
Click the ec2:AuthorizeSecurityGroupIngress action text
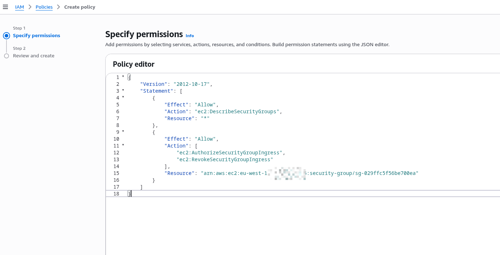[229, 153]
